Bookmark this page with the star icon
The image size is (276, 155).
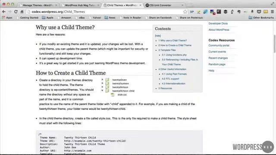click(185, 12)
